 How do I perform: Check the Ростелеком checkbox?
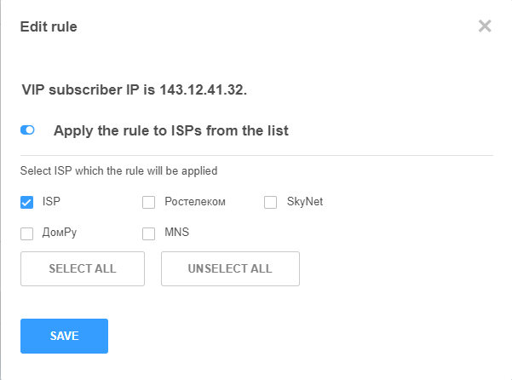148,203
